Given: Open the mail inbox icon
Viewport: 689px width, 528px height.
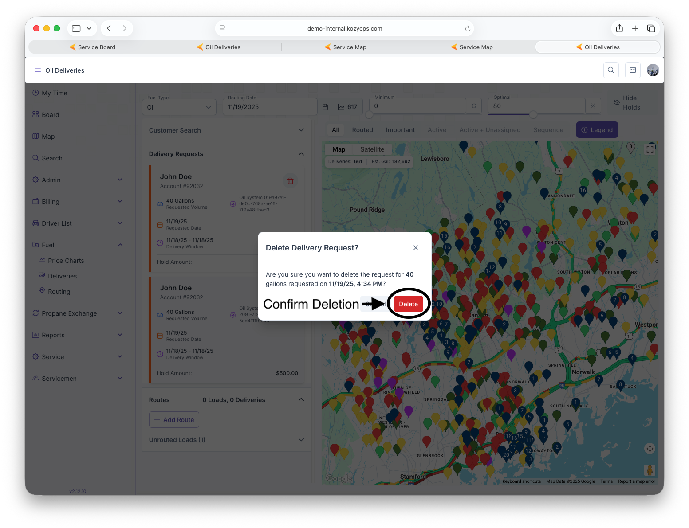Looking at the screenshot, I should pyautogui.click(x=633, y=70).
